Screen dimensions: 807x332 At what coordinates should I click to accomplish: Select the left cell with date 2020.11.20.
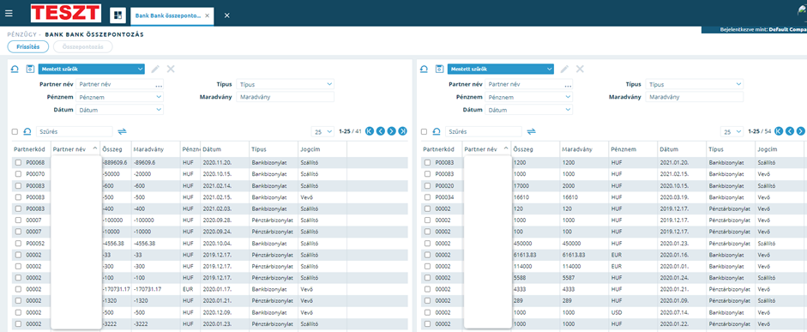(225, 163)
